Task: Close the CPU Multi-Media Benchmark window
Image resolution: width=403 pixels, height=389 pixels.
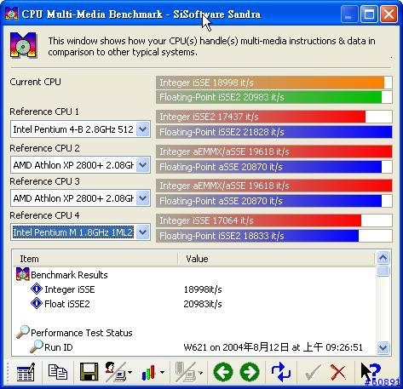Action: [x=389, y=14]
